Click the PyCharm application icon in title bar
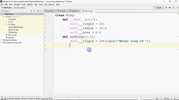 pyautogui.click(x=1, y=1)
